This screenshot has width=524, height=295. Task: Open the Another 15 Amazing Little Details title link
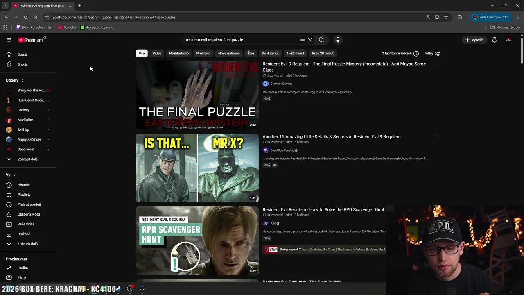click(332, 136)
